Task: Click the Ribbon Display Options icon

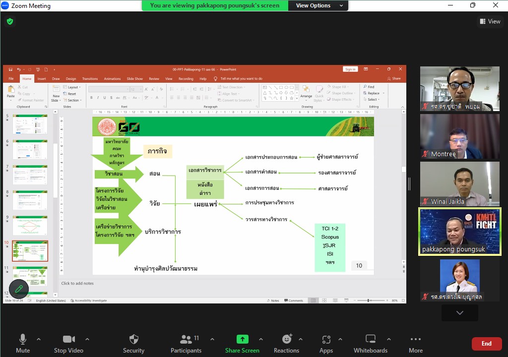Action: coord(366,69)
